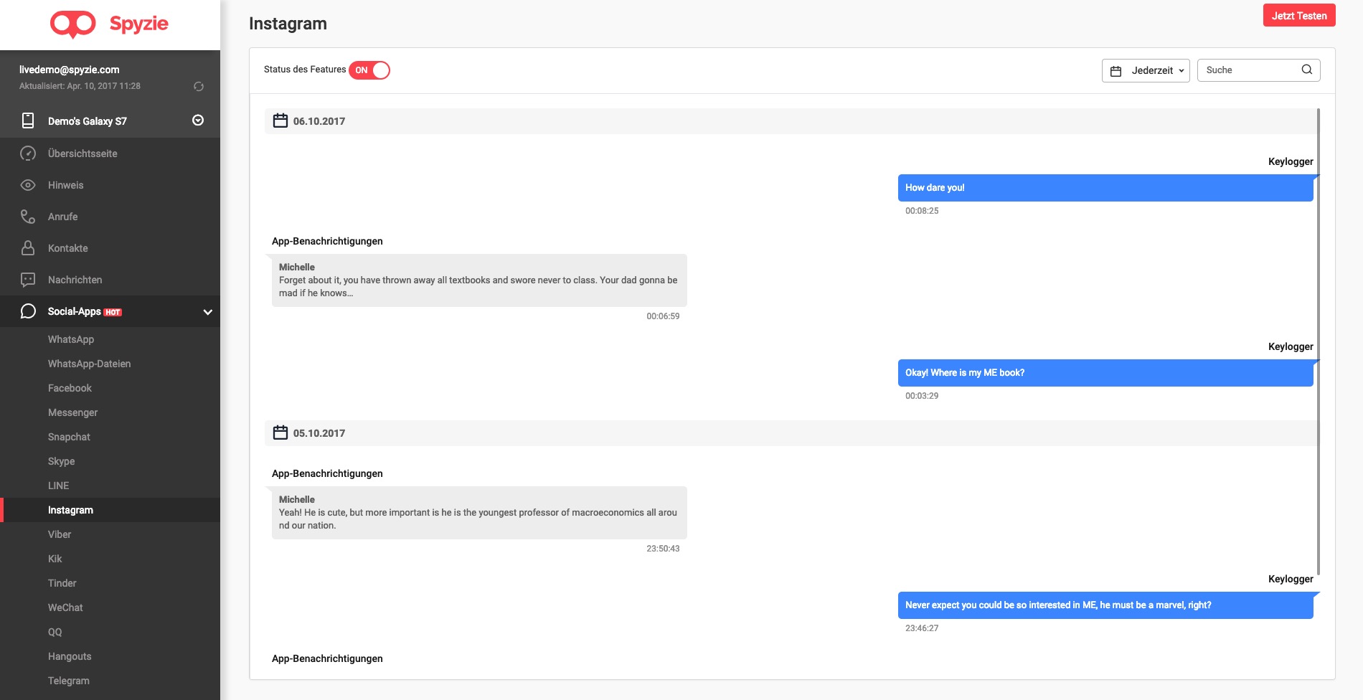This screenshot has width=1363, height=700.
Task: Select Snapchat from the Social-Apps list
Action: click(69, 437)
